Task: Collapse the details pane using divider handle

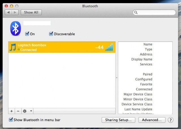Action: click(x=117, y=78)
